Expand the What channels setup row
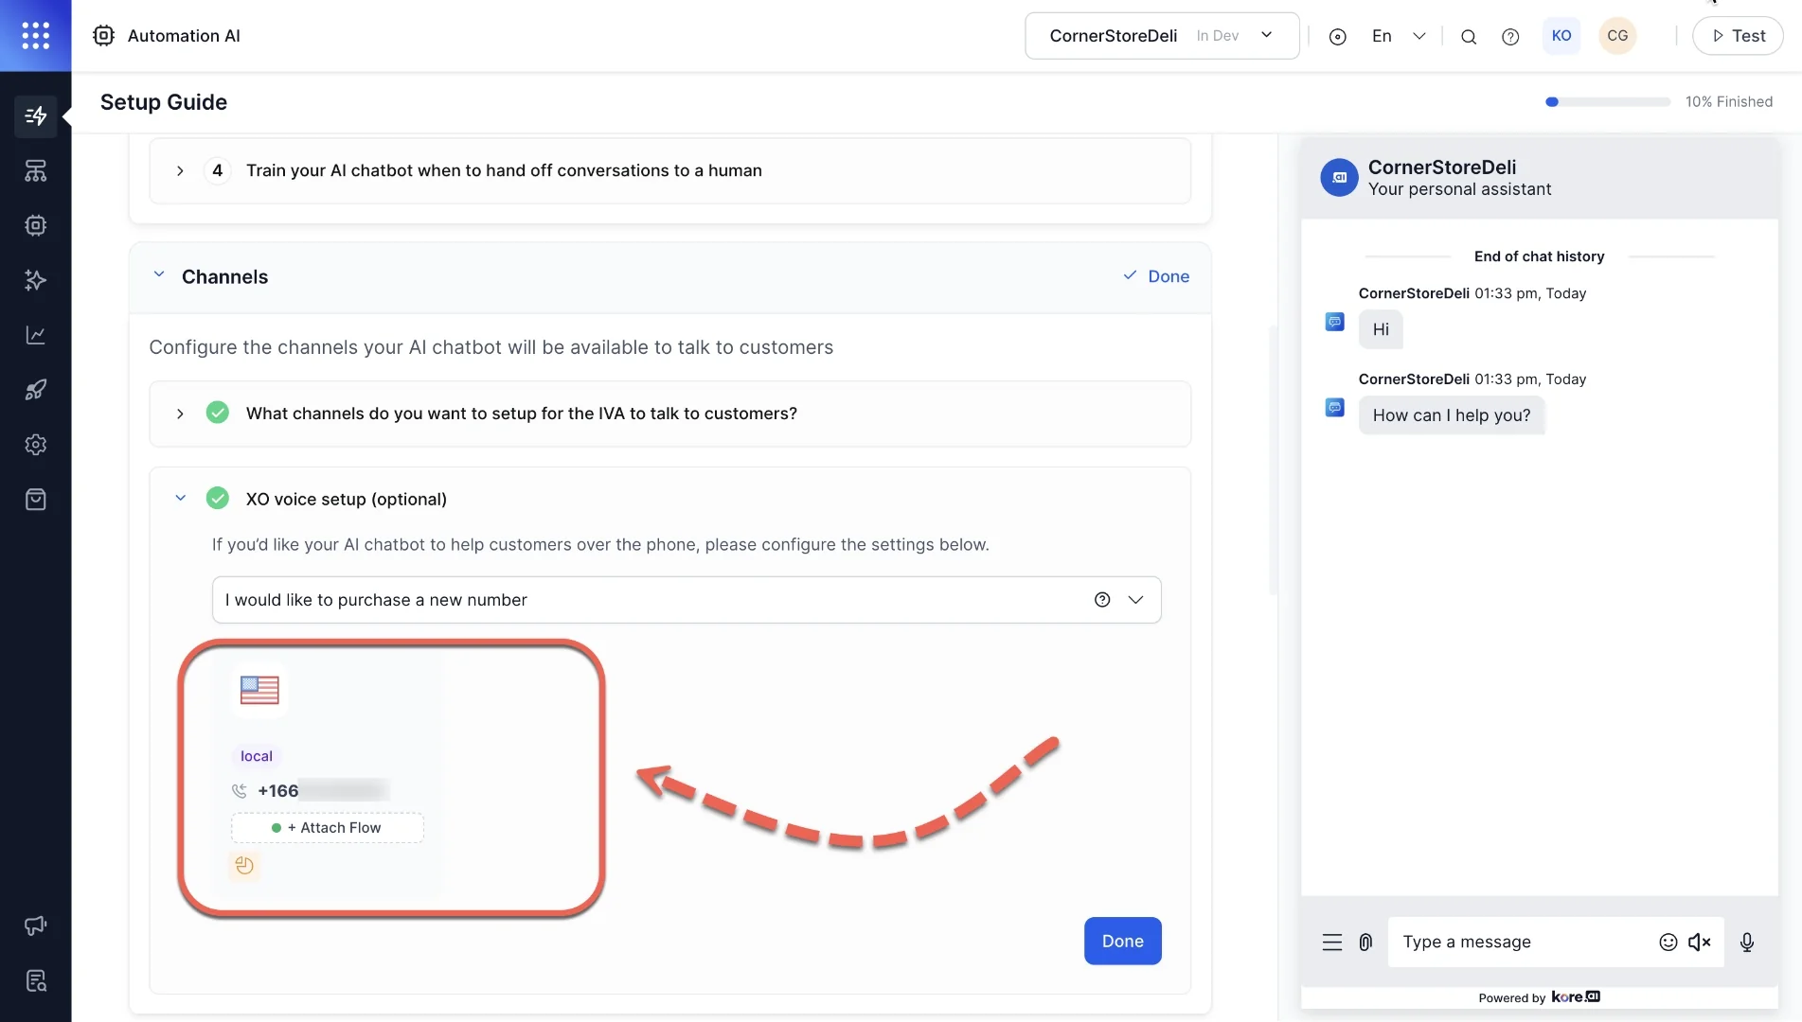Image resolution: width=1802 pixels, height=1022 pixels. [669, 414]
